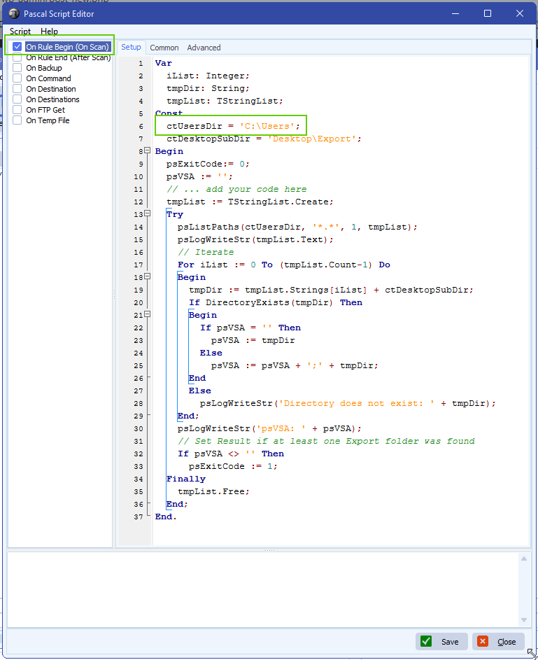The width and height of the screenshot is (538, 660).
Task: Switch to the Common tab
Action: [x=164, y=48]
